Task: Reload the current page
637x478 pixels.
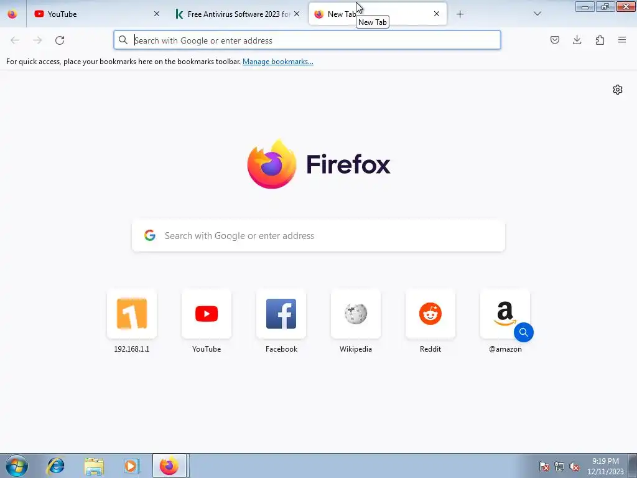Action: click(x=60, y=40)
